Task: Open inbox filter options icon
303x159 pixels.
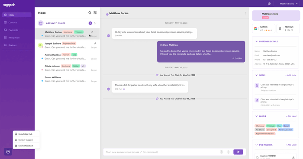Action: point(95,13)
